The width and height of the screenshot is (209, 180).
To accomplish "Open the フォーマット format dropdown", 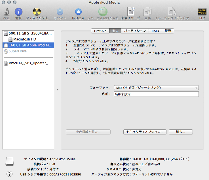I will (156, 88).
